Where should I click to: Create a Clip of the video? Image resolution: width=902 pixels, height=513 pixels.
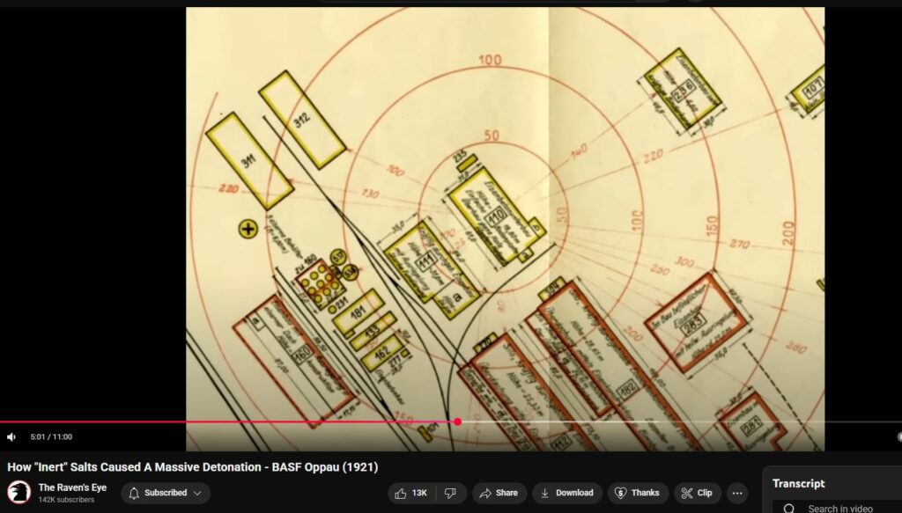(698, 493)
